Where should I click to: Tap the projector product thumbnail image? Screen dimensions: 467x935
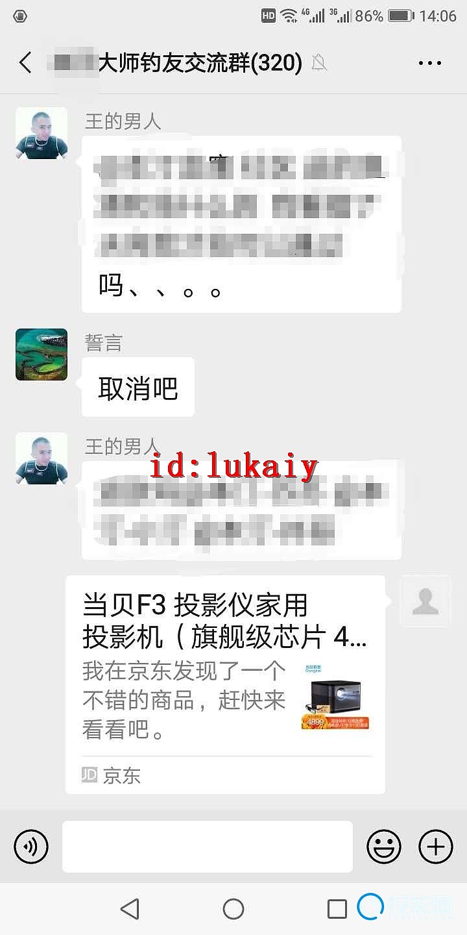[x=335, y=697]
